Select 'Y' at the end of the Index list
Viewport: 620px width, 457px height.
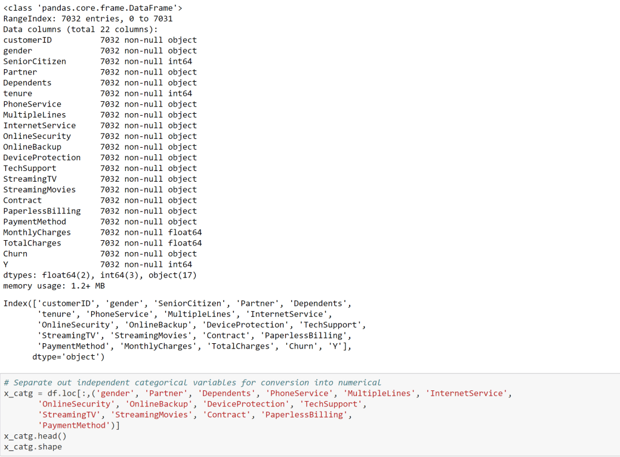[335, 346]
